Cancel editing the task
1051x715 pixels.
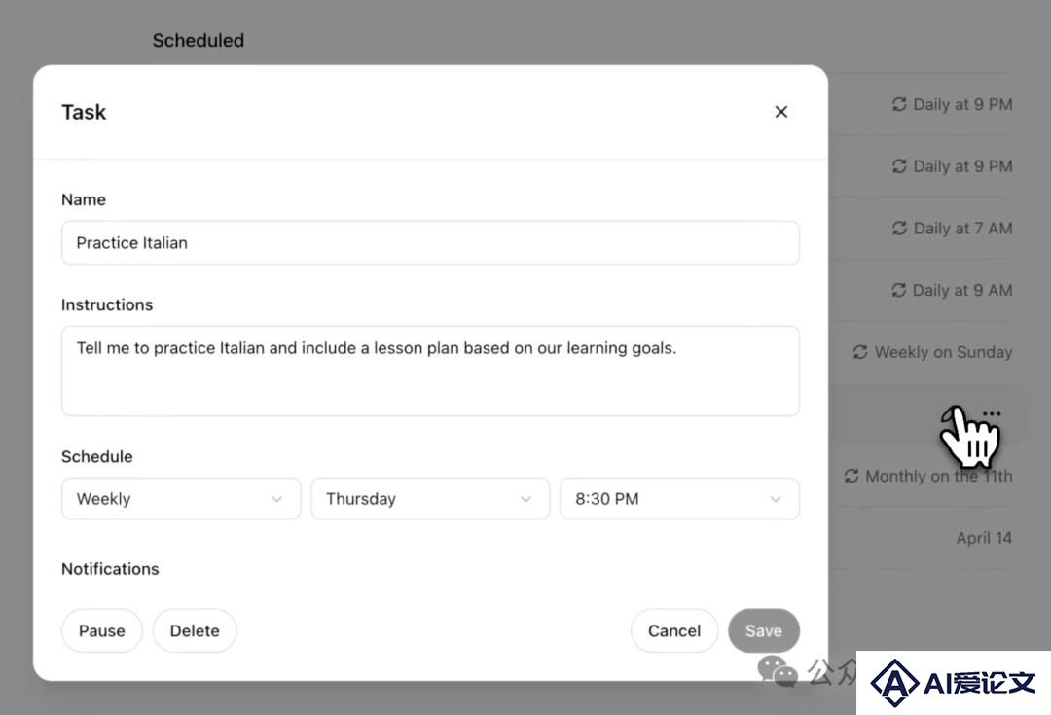point(674,630)
